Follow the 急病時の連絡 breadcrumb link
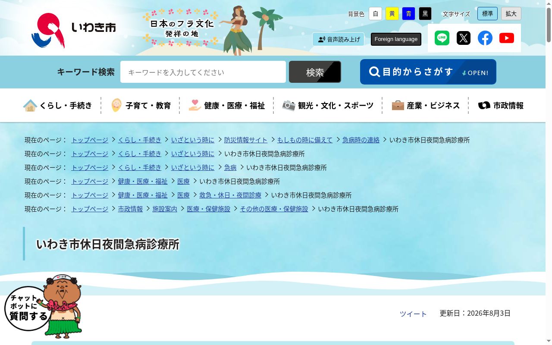 click(361, 140)
